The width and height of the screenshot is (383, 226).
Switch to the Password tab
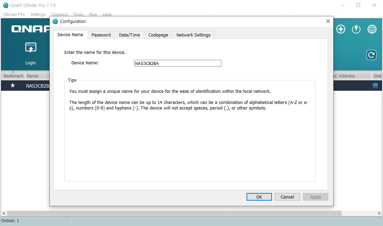(x=101, y=35)
